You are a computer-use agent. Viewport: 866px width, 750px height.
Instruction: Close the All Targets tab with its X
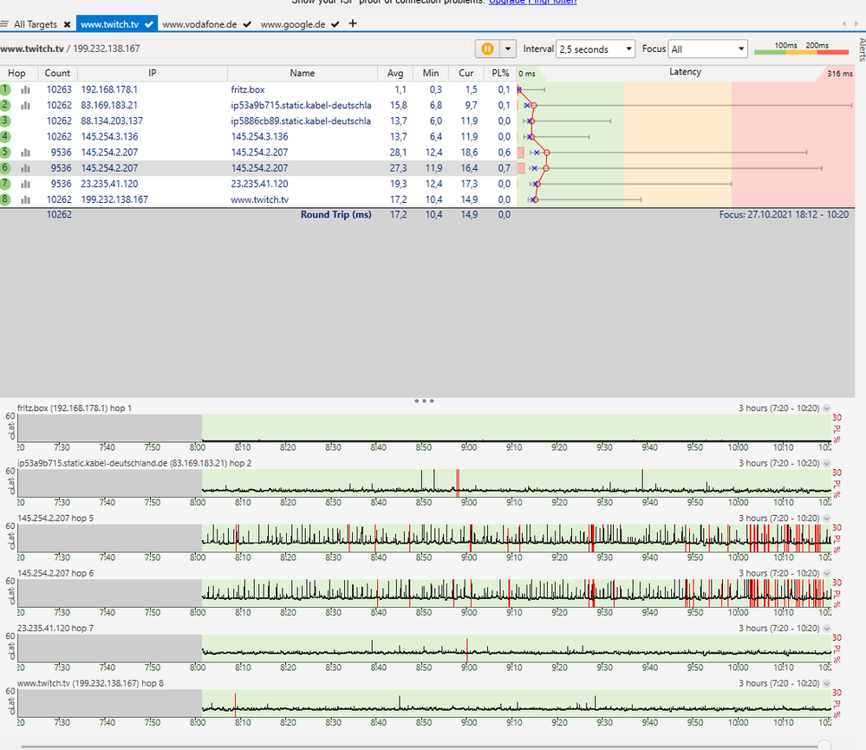[68, 24]
